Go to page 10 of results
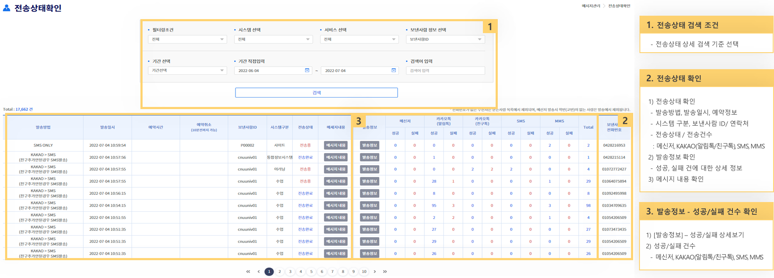 pos(364,272)
